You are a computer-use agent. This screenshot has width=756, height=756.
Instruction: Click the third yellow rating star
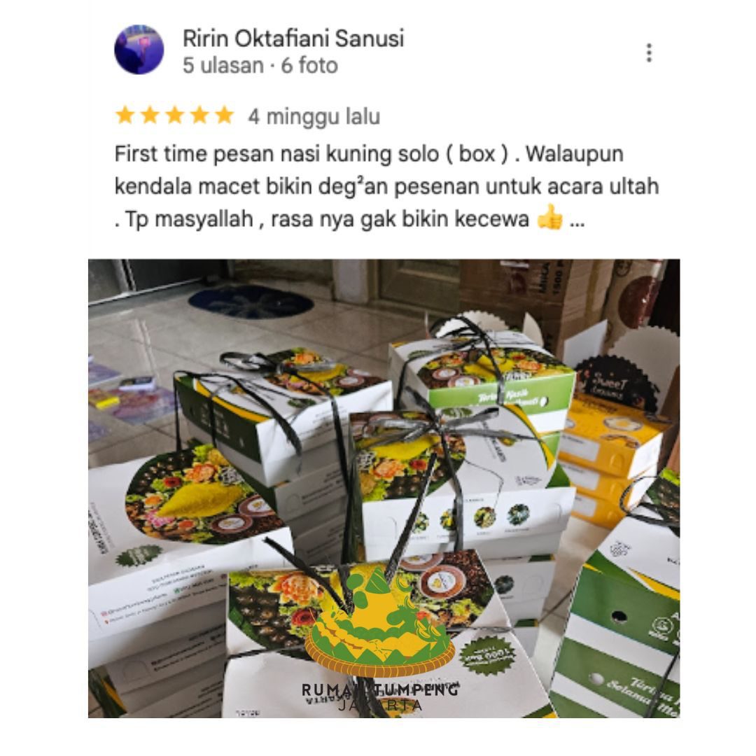coord(174,115)
